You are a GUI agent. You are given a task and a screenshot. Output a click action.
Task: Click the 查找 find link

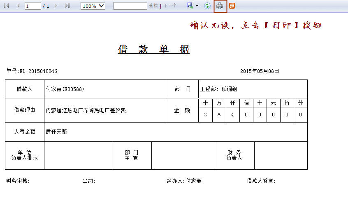click(153, 5)
